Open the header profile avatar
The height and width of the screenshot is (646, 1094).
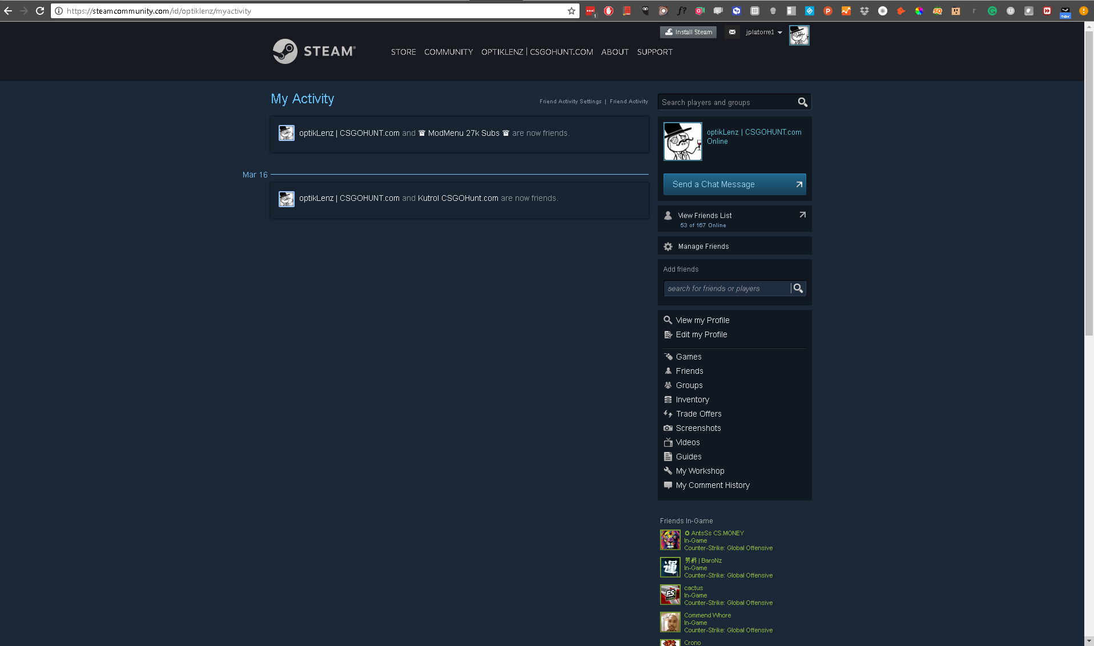[799, 35]
